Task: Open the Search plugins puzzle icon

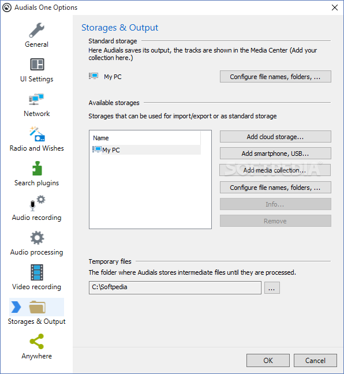Action: point(37,169)
